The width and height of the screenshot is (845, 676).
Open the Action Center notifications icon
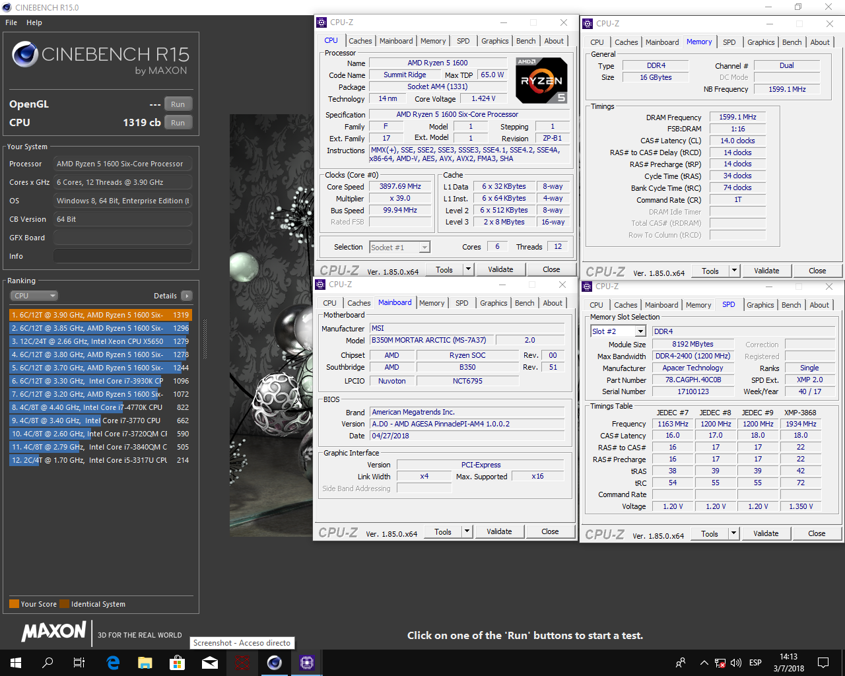823,663
